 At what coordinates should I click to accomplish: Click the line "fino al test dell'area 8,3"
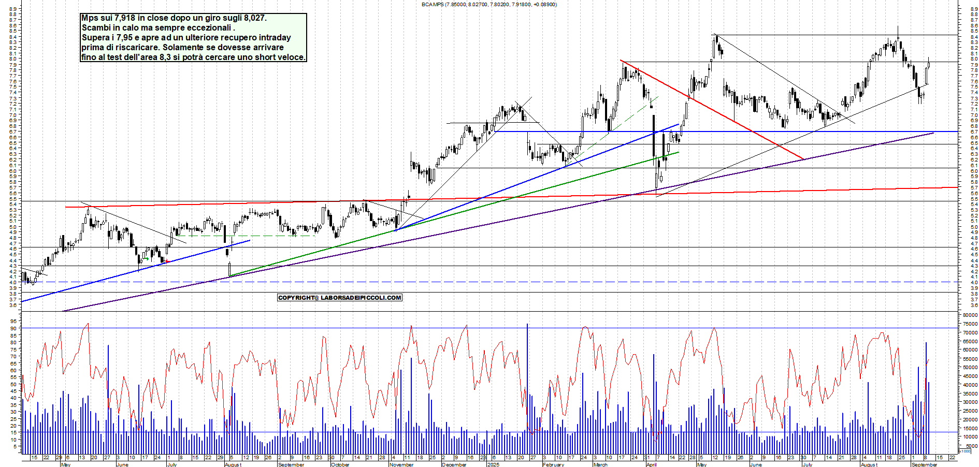193,57
